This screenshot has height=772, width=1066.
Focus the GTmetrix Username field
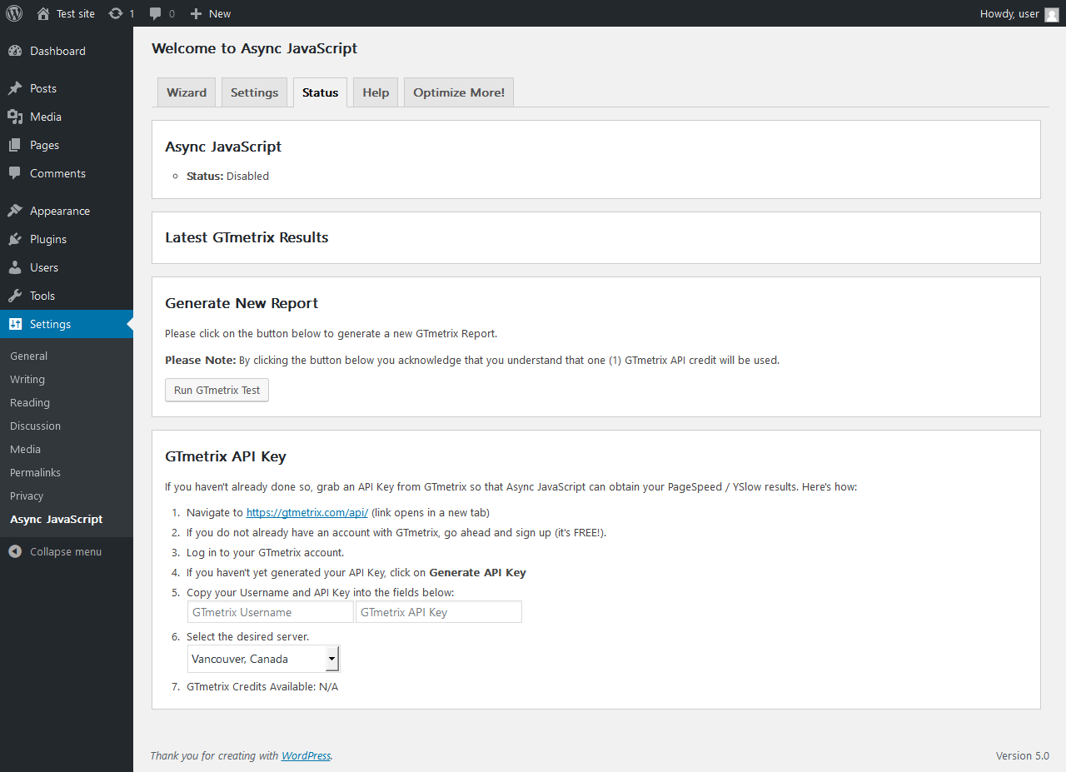click(271, 612)
